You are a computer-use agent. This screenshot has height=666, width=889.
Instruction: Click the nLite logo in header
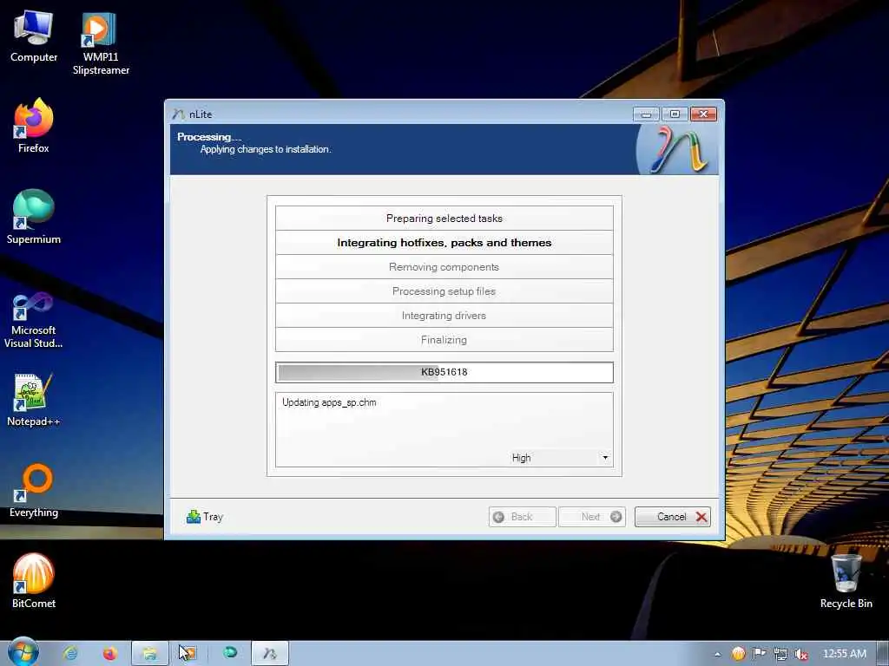tap(677, 149)
